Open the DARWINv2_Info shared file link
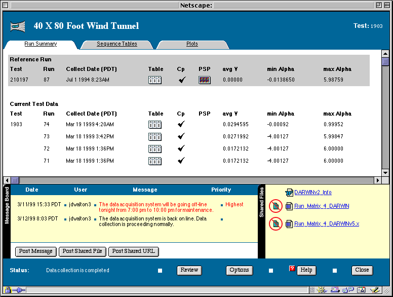 [x=312, y=193]
